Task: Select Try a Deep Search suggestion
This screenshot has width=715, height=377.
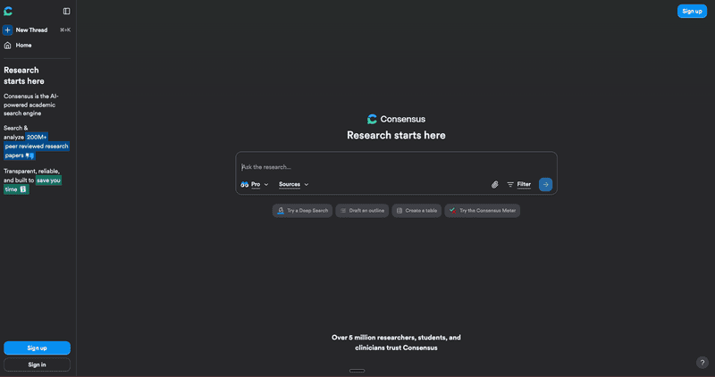Action: [x=302, y=211]
